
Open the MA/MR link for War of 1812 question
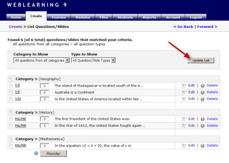pos(20,125)
